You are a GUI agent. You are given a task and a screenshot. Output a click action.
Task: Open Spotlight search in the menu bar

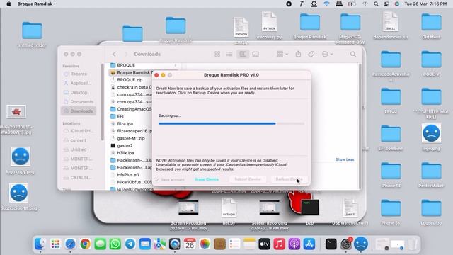(x=376, y=4)
